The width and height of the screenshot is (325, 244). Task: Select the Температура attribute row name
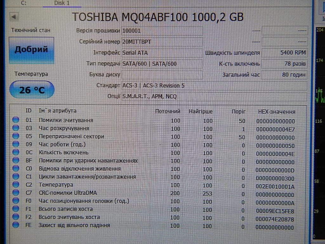pos(56,185)
